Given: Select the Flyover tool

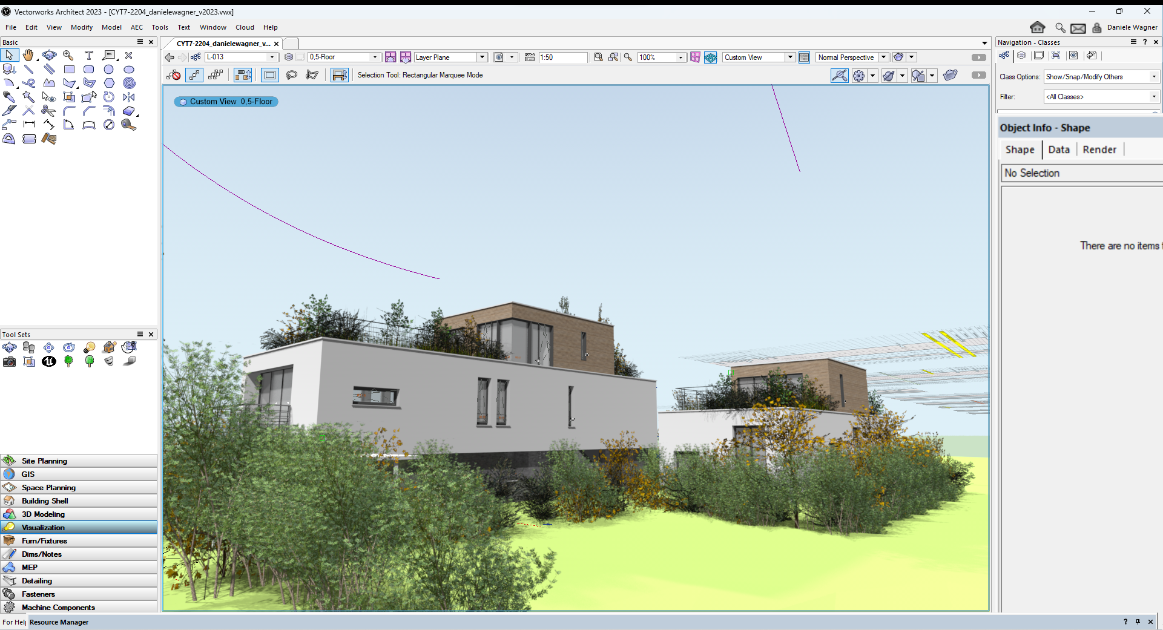Looking at the screenshot, I should click(x=49, y=56).
